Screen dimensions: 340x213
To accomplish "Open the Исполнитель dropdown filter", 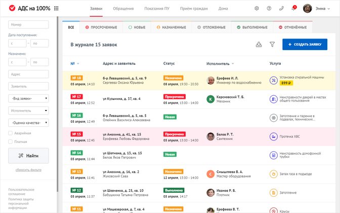I will coord(28,110).
